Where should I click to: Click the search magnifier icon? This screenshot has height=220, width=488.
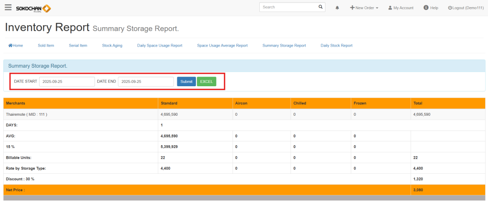click(321, 8)
